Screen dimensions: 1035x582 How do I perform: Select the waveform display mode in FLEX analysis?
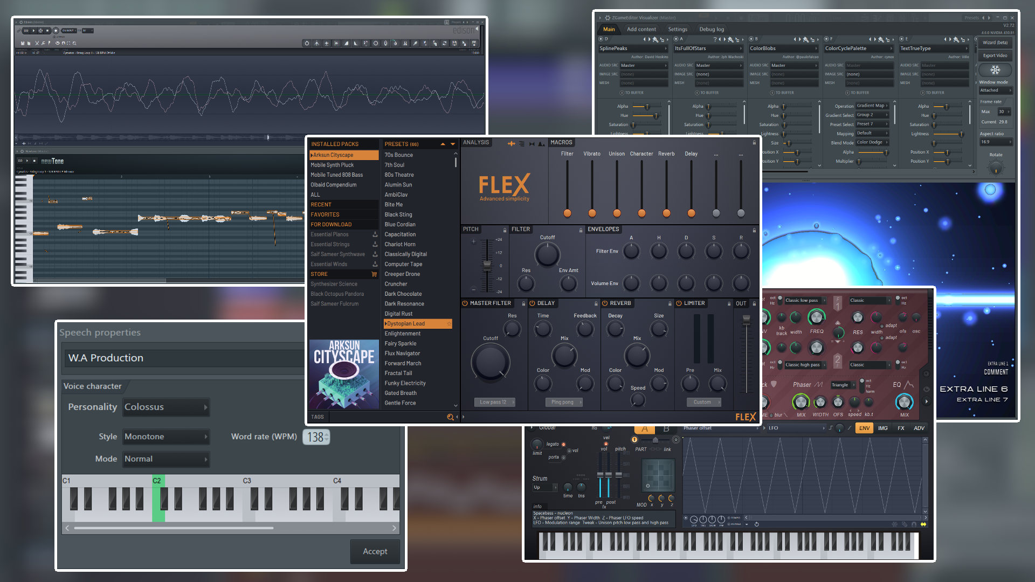tap(512, 143)
